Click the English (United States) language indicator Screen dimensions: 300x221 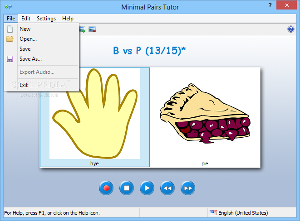243,213
